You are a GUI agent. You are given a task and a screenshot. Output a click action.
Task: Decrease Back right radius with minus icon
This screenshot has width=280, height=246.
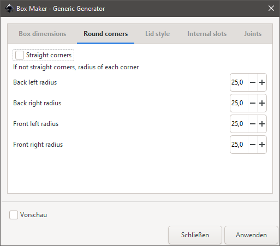click(253, 103)
